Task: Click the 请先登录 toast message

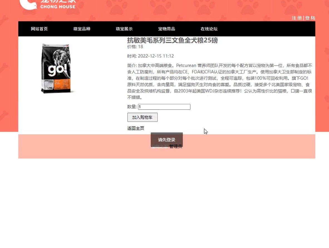Action: (167, 140)
